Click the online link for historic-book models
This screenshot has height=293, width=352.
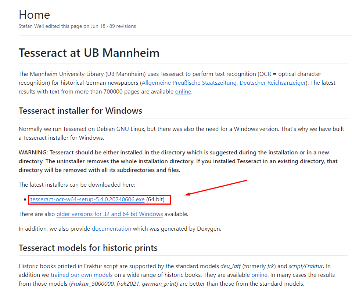(x=259, y=275)
